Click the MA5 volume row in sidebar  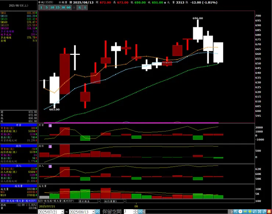tap(18, 192)
